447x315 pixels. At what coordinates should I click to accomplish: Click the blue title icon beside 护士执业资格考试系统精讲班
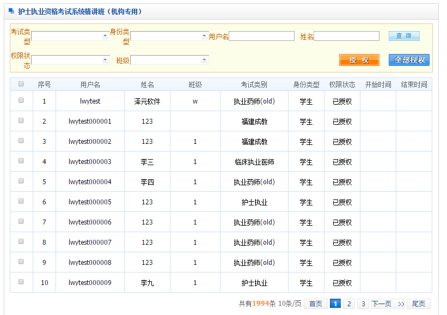coord(11,11)
